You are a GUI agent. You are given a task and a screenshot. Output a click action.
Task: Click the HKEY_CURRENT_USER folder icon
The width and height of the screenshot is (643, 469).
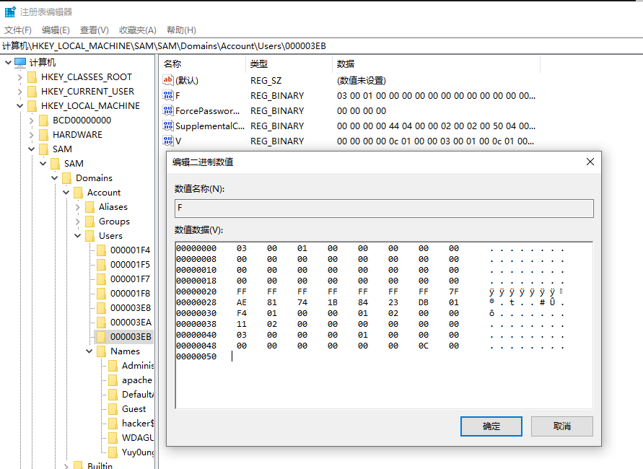coord(32,92)
